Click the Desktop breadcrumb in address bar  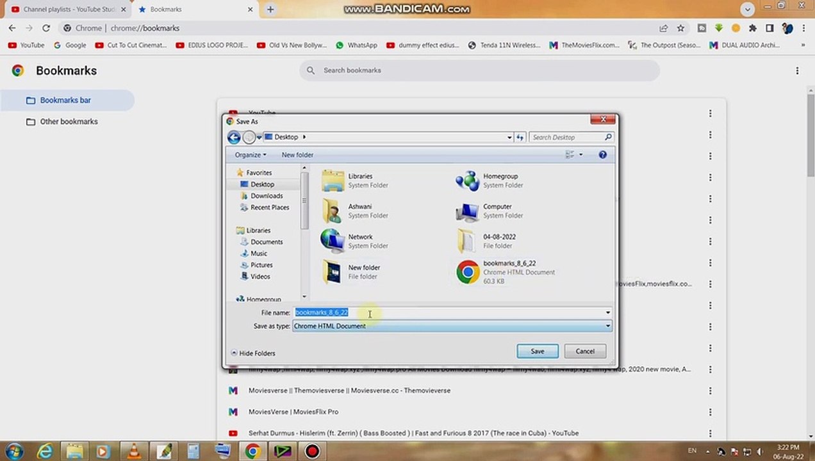click(x=286, y=137)
